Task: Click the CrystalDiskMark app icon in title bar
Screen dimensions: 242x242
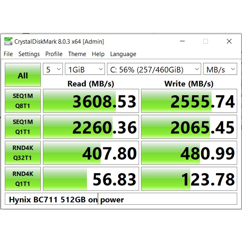Action: click(8, 41)
